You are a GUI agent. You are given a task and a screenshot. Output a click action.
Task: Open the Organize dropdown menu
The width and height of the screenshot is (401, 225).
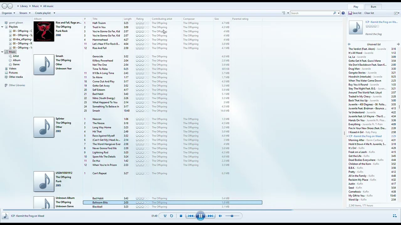pos(8,13)
